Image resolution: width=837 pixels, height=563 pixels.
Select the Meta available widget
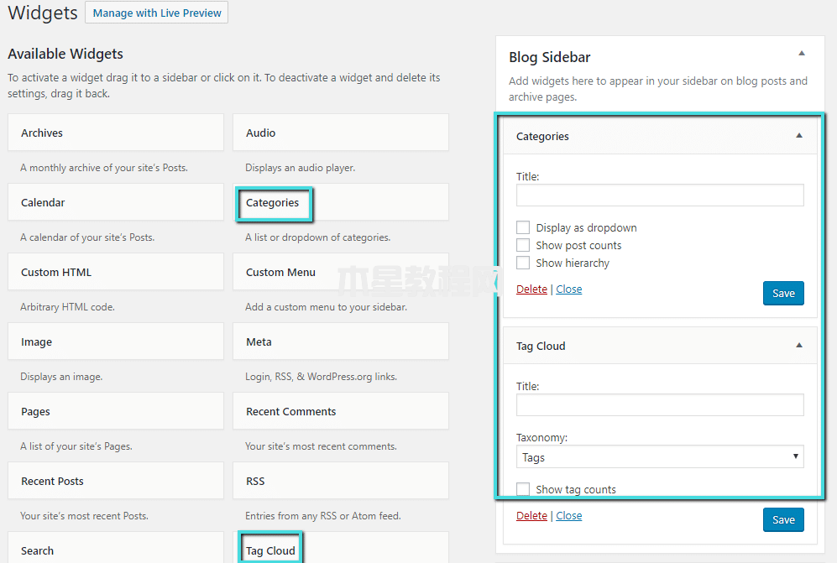[x=341, y=341]
